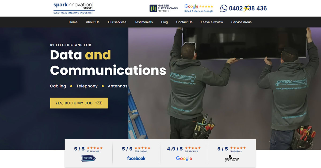
Task: Select Service Areas from the menu
Action: click(x=241, y=22)
